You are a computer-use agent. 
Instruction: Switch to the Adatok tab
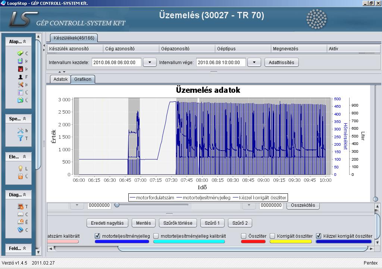coord(60,79)
